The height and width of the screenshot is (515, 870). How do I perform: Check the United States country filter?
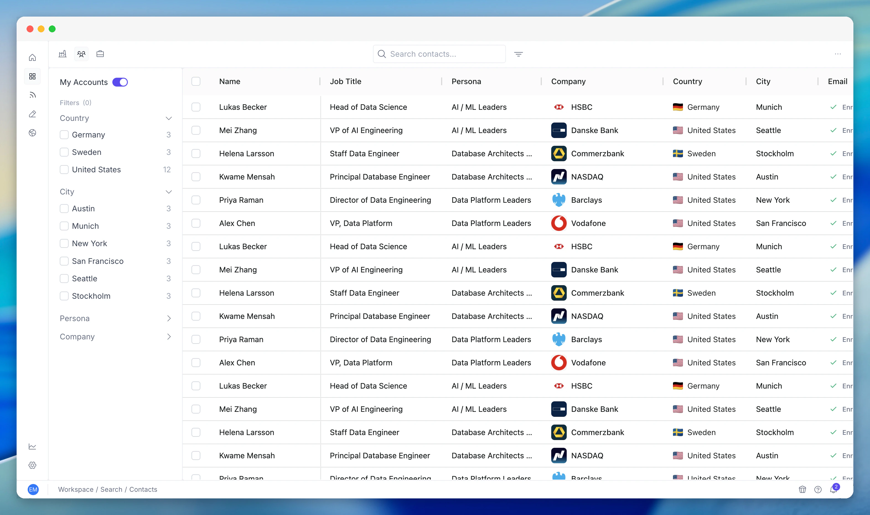[64, 169]
